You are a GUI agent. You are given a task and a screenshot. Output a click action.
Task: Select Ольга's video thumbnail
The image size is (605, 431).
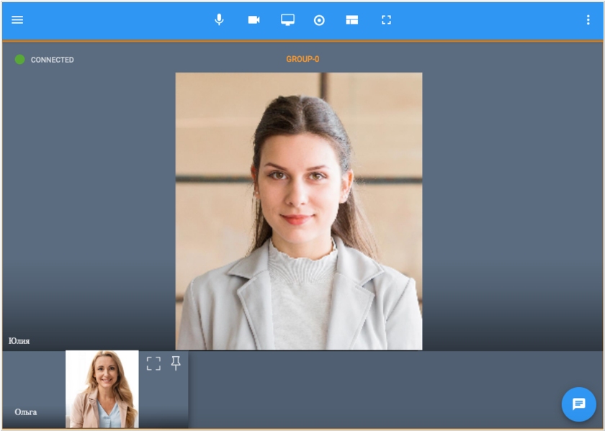pyautogui.click(x=102, y=389)
